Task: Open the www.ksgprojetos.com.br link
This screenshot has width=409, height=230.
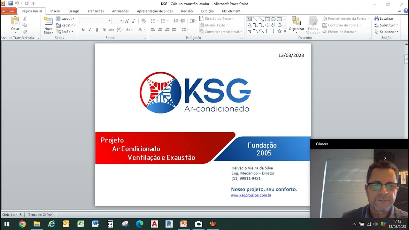Action: (x=251, y=195)
